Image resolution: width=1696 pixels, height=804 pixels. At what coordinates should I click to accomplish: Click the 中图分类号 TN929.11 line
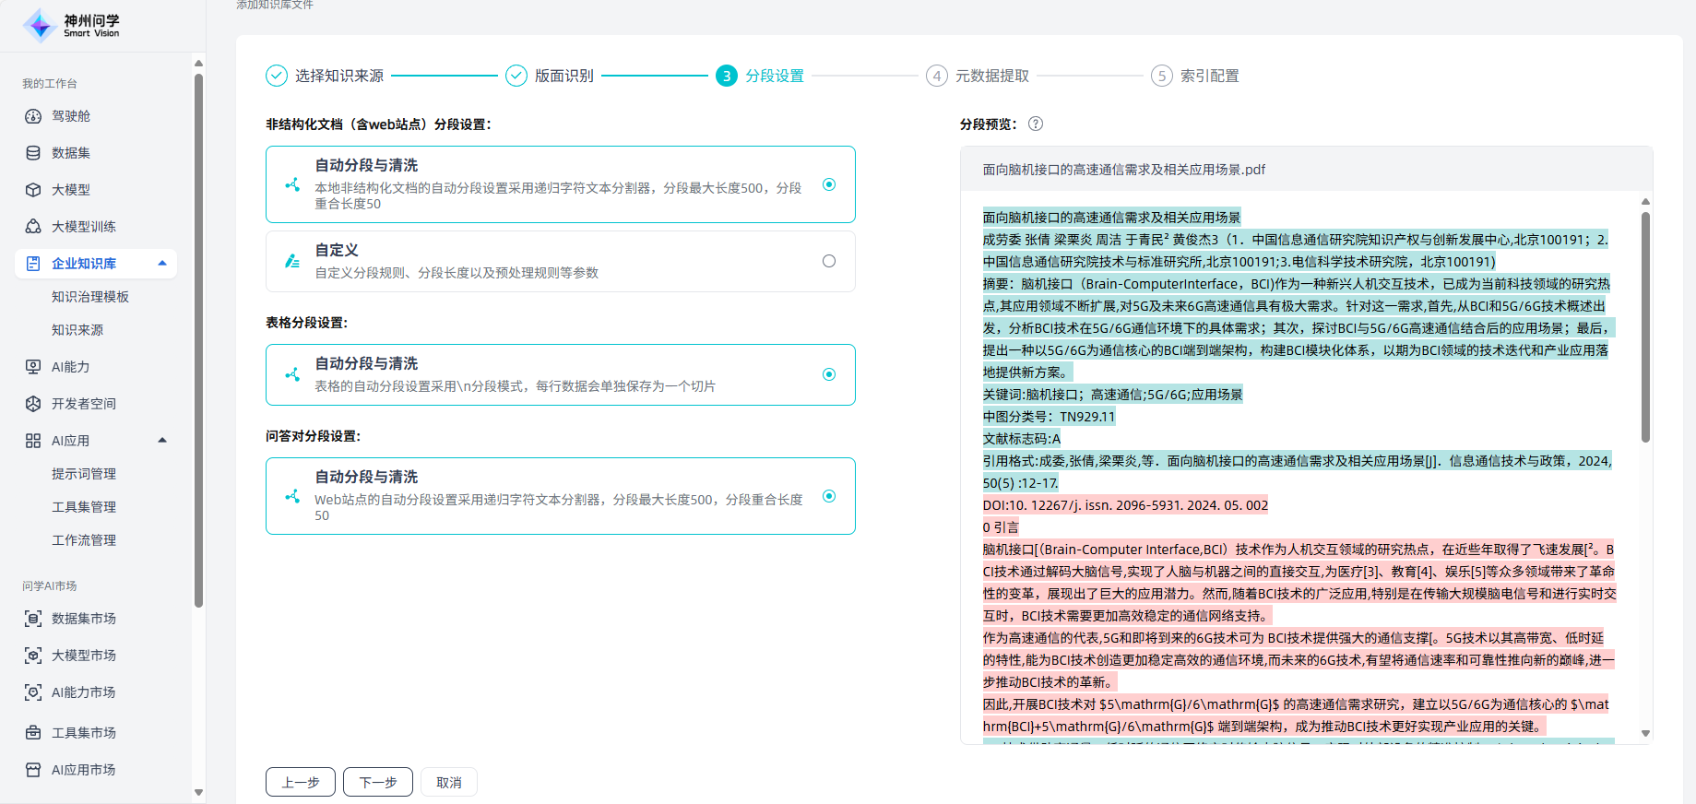click(1049, 417)
